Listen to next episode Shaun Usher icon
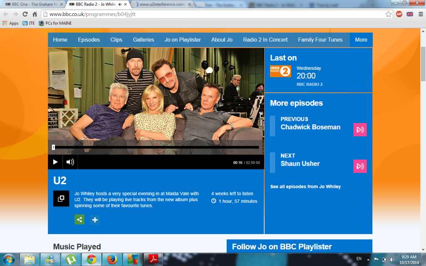The width and height of the screenshot is (426, 266). (x=360, y=166)
